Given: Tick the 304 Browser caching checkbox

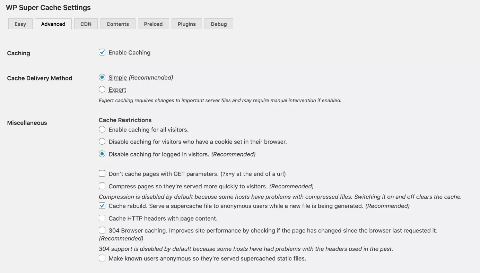Looking at the screenshot, I should 102,230.
